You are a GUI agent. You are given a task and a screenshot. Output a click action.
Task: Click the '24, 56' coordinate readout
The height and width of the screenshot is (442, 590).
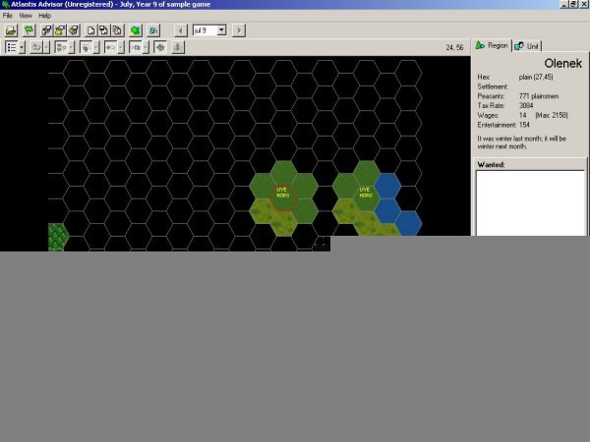(454, 47)
